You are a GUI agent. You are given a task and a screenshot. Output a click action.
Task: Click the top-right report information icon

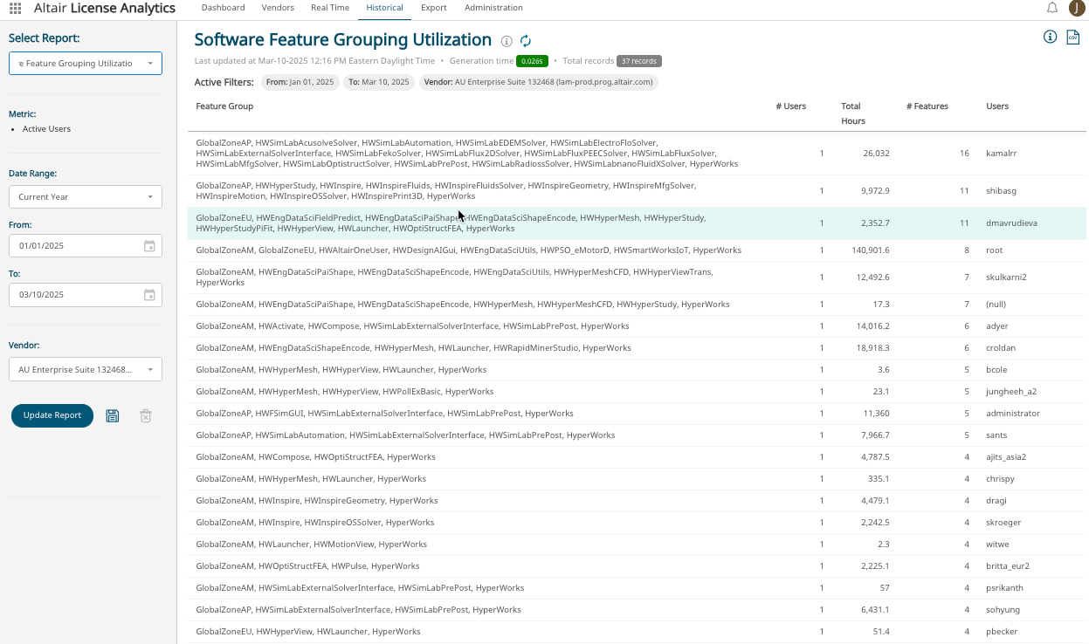pyautogui.click(x=1051, y=37)
